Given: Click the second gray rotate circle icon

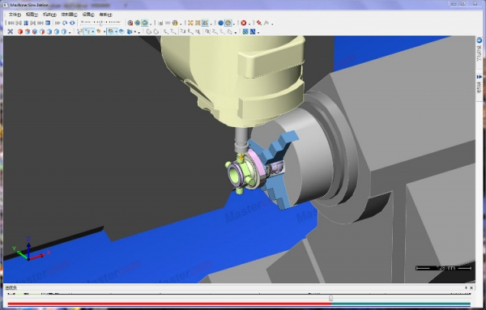Looking at the screenshot, I should coord(156,32).
